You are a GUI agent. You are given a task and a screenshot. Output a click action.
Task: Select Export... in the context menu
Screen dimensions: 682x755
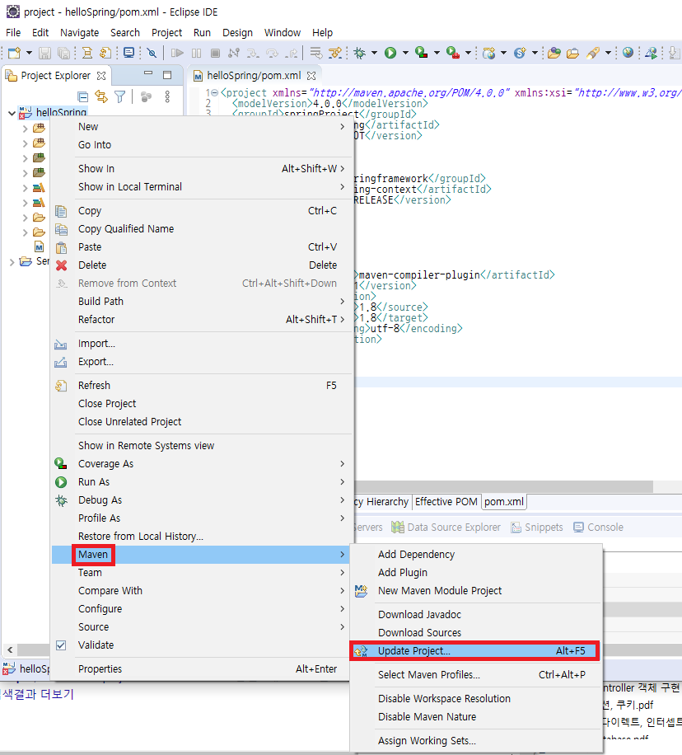click(x=202, y=362)
